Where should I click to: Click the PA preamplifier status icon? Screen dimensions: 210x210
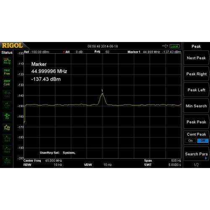click(x=7, y=116)
